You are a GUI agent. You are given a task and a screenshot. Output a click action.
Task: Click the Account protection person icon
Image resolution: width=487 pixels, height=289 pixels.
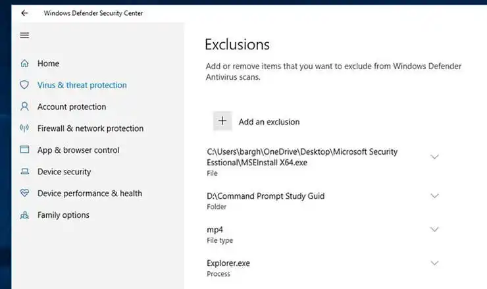pos(25,107)
